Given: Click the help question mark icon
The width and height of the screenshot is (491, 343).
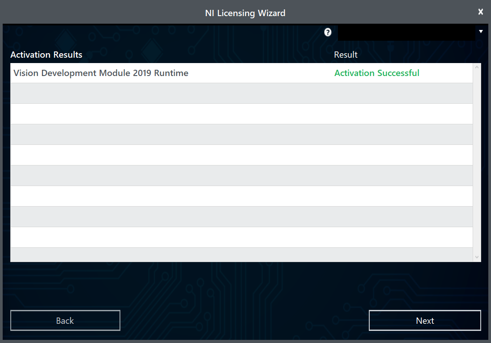Looking at the screenshot, I should (328, 32).
